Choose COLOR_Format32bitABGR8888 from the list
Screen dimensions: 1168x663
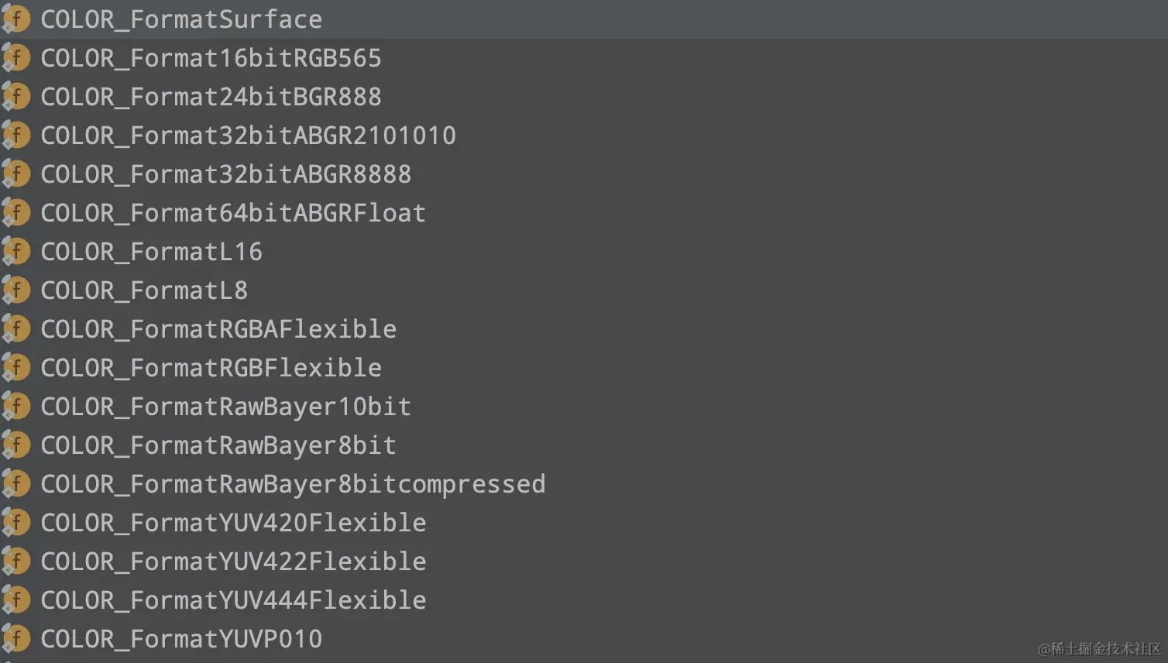point(225,174)
